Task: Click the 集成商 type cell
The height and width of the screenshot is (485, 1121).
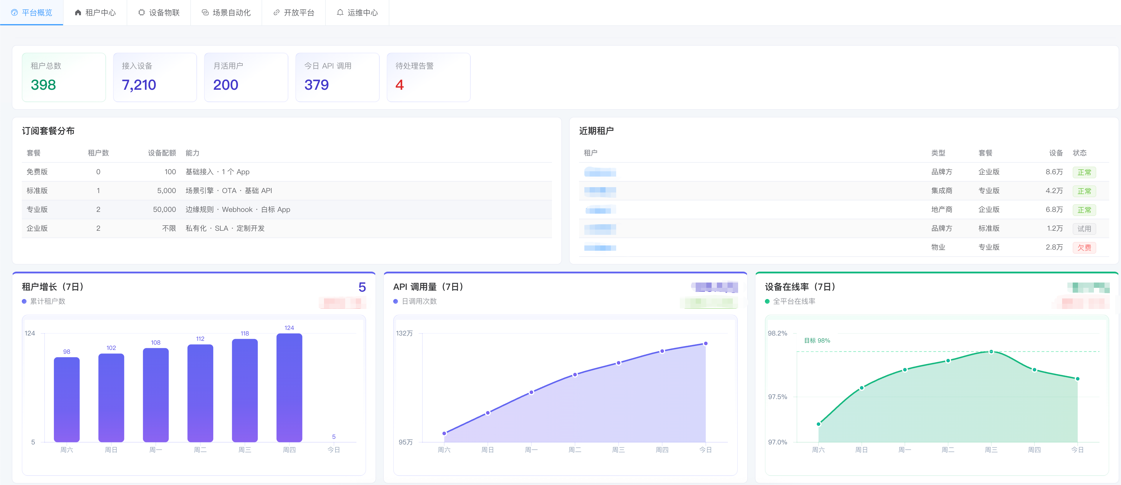Action: [x=942, y=190]
